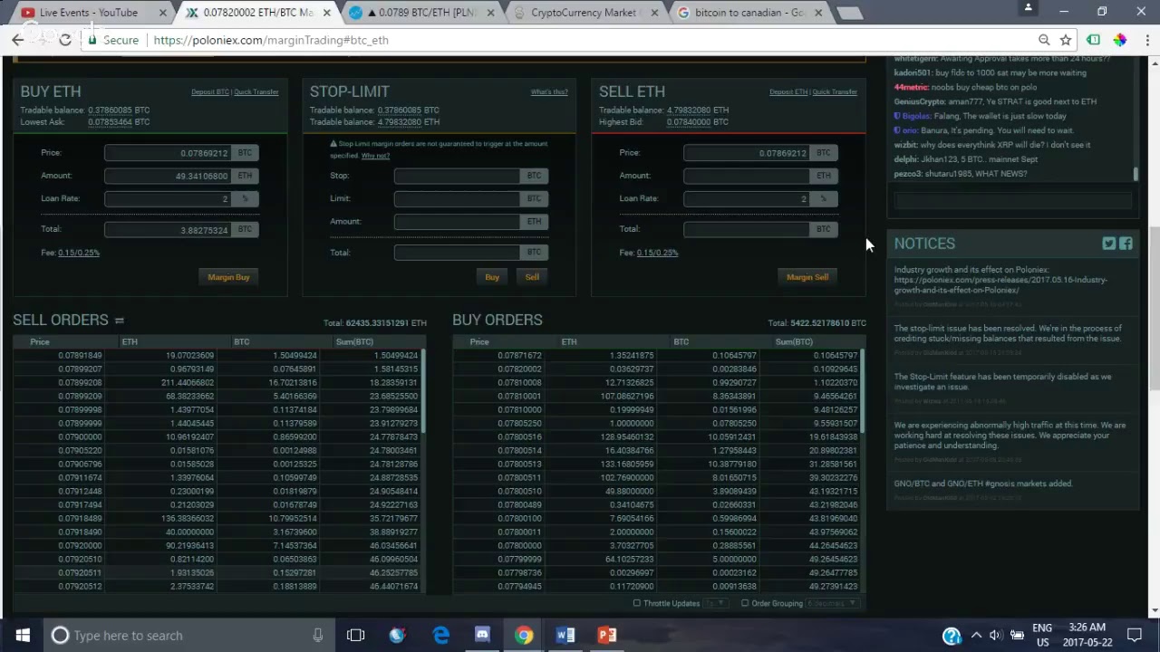Click the Margin Buy button

[x=228, y=277]
